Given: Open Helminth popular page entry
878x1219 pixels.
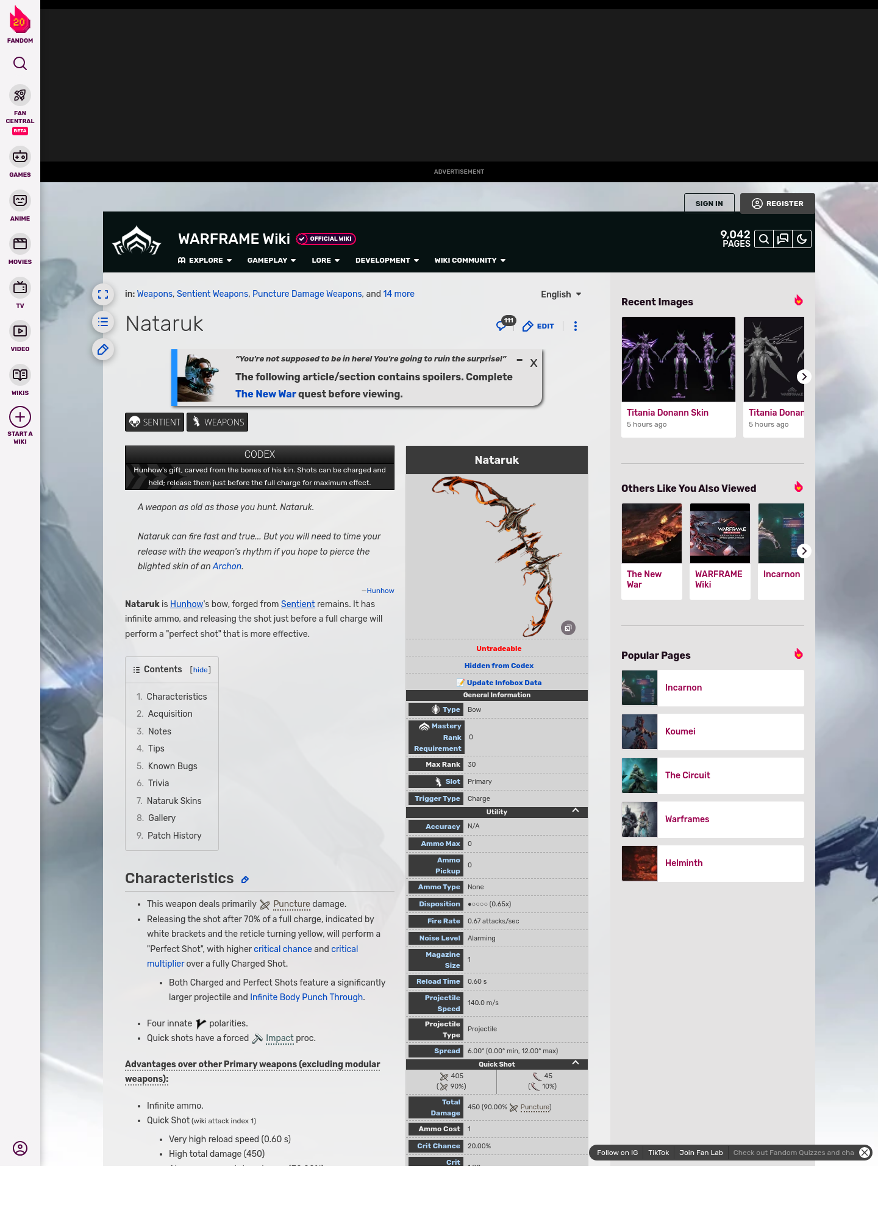Looking at the screenshot, I should click(x=713, y=863).
